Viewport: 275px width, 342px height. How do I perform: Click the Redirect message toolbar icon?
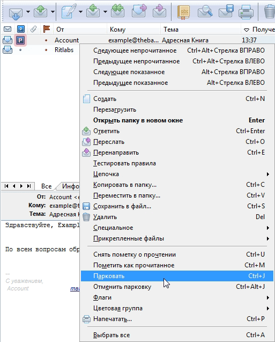click(x=159, y=11)
